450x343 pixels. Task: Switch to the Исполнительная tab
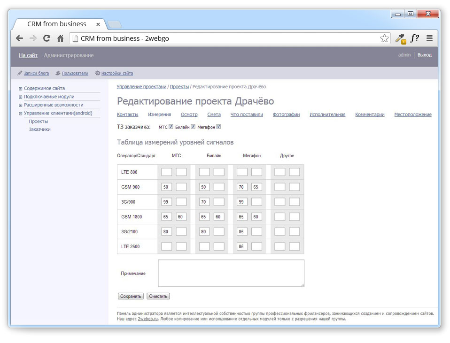[327, 114]
